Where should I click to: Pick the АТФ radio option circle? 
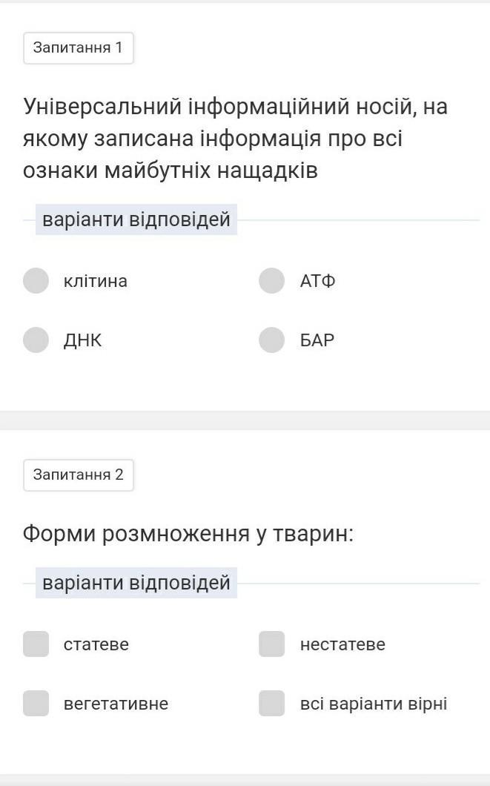tap(272, 281)
